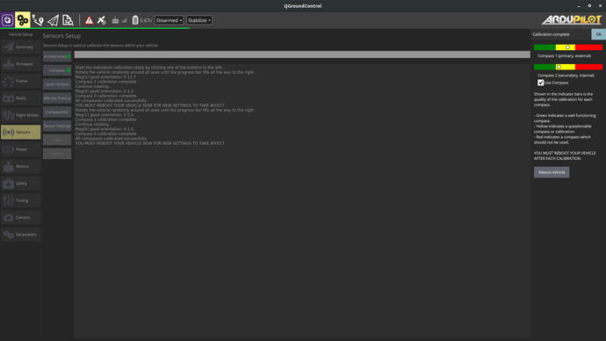Select the Vehicle Setup gears icon

[23, 20]
